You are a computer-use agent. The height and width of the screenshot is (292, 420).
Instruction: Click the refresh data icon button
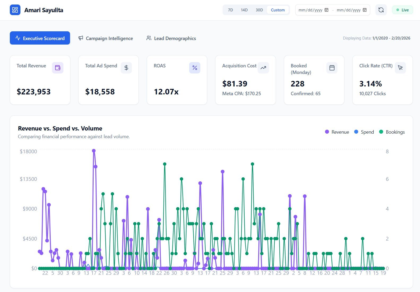pyautogui.click(x=381, y=10)
